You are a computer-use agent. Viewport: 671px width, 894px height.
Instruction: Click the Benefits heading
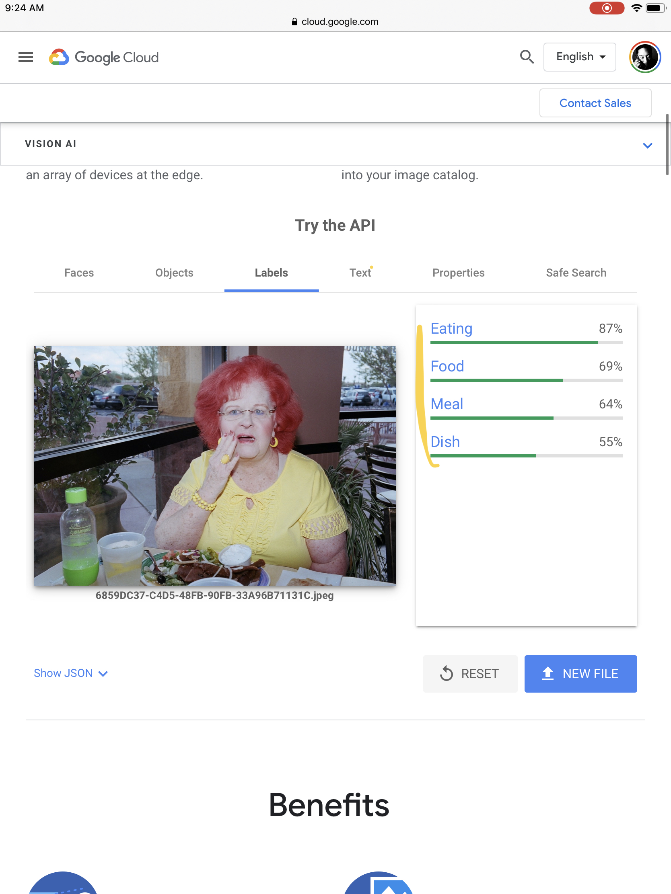point(329,805)
